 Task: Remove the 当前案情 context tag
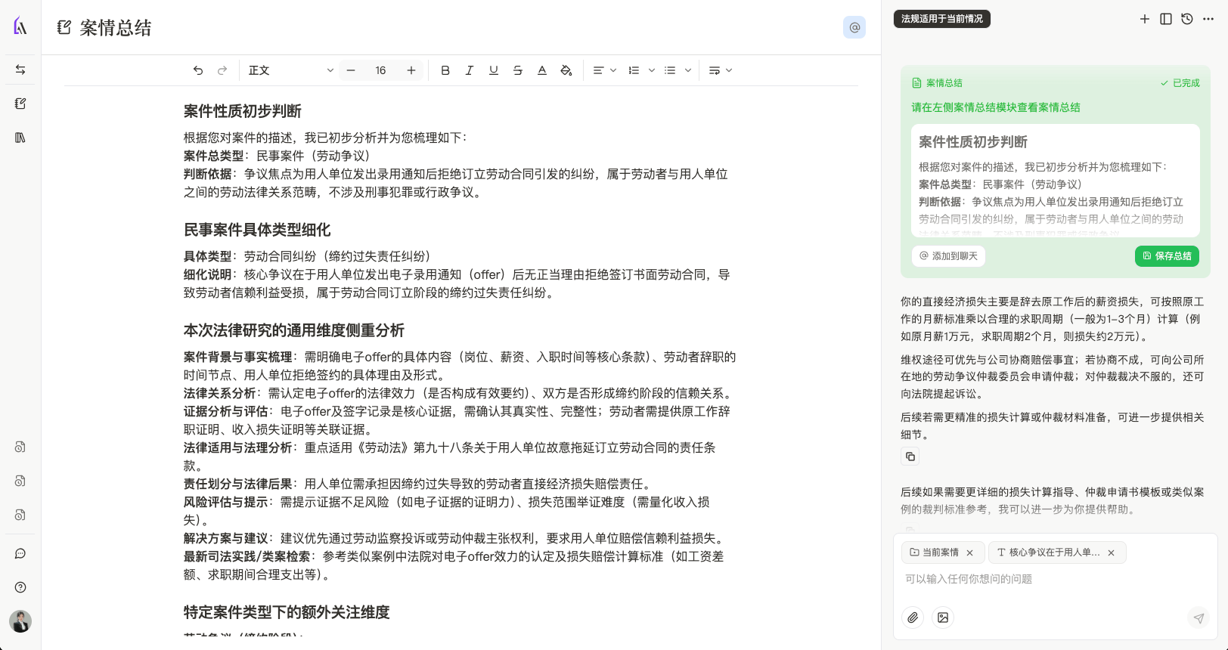click(x=969, y=552)
